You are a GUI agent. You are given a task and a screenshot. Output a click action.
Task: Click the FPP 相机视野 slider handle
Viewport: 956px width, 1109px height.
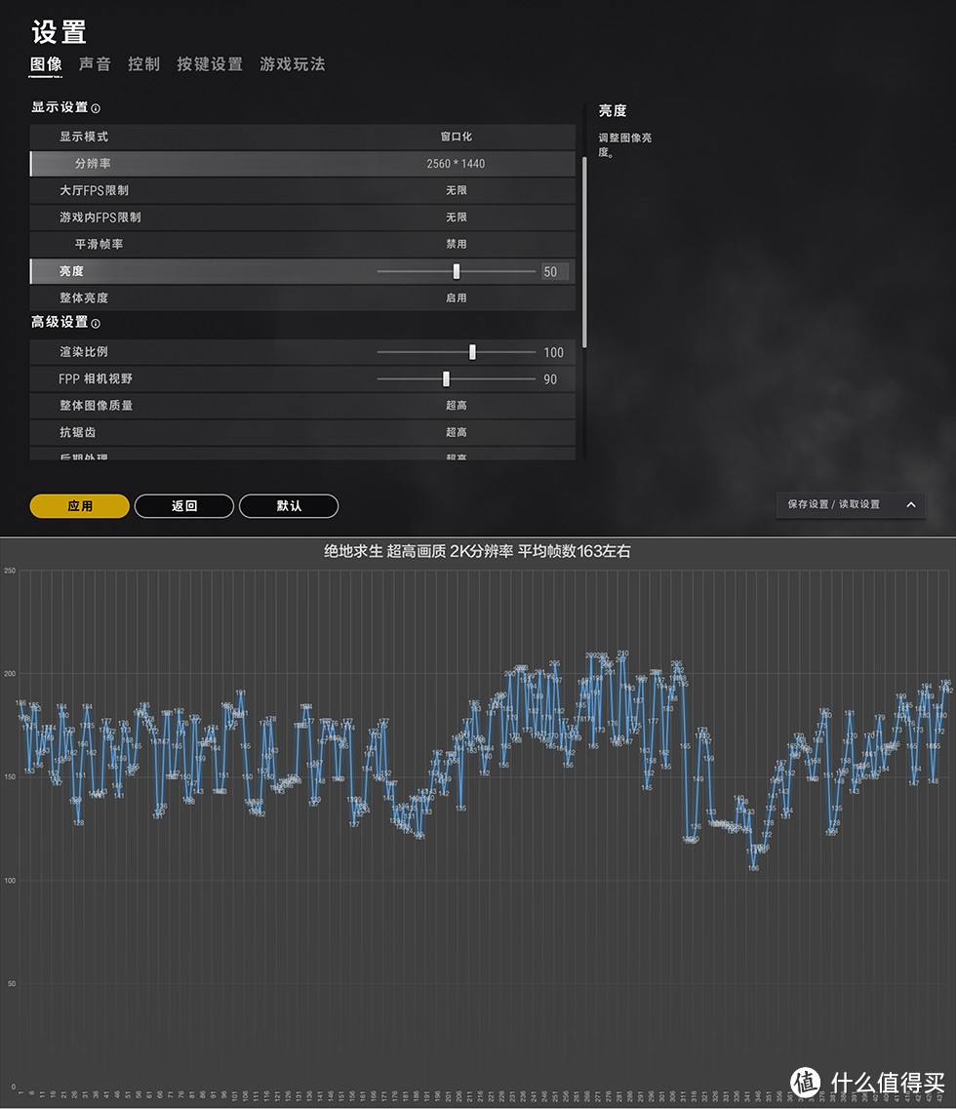click(x=446, y=378)
